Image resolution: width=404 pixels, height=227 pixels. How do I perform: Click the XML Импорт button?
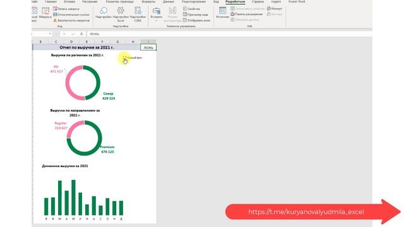tap(275, 8)
